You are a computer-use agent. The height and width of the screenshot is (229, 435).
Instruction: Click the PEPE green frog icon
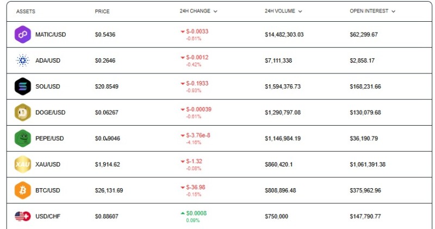point(23,138)
